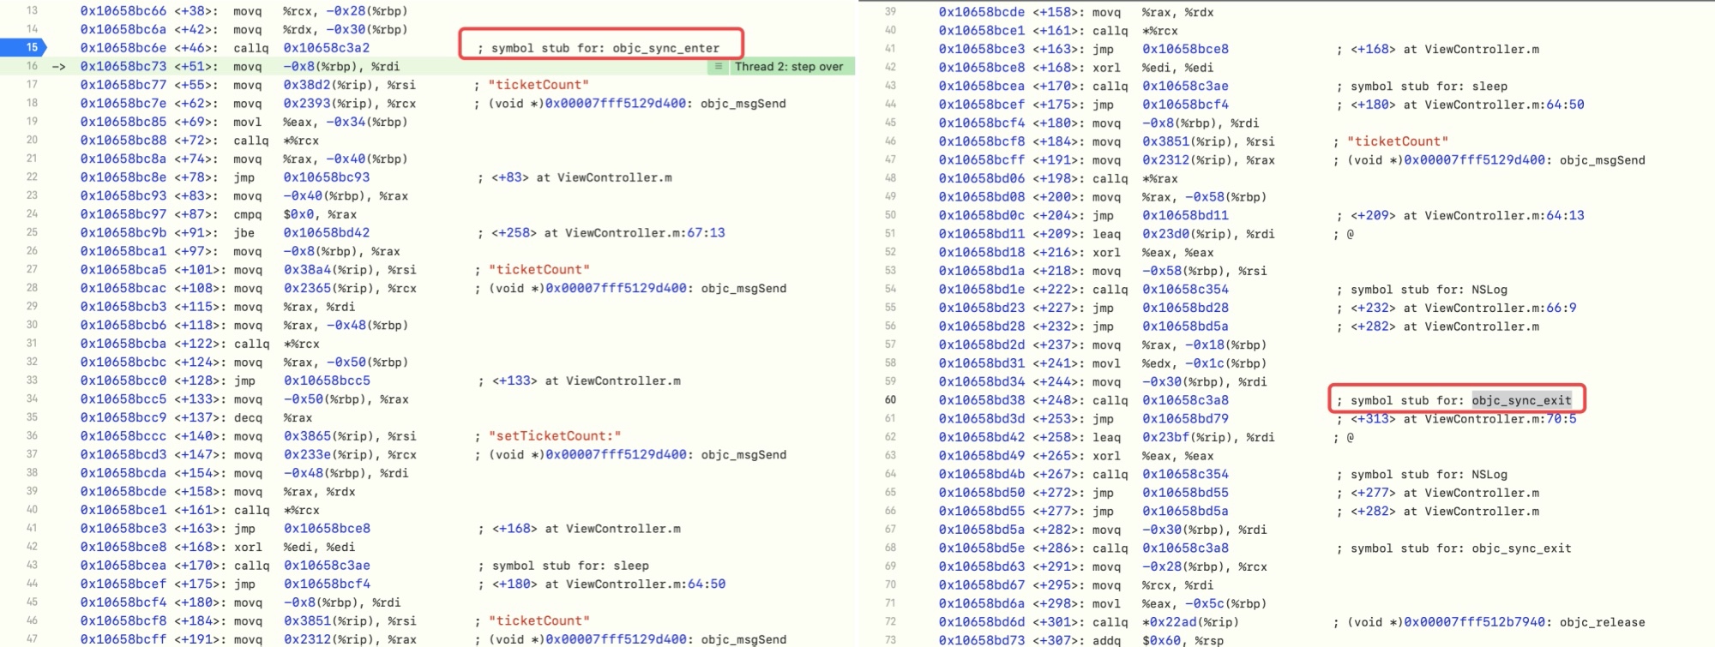The image size is (1715, 647).
Task: Click pointer address 0x00007fff512b7940
Action: tap(1474, 622)
